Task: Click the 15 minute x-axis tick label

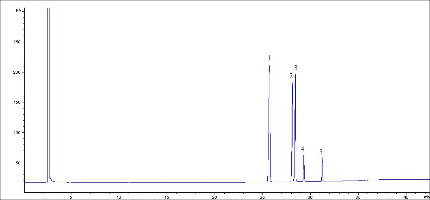Action: pyautogui.click(x=166, y=198)
